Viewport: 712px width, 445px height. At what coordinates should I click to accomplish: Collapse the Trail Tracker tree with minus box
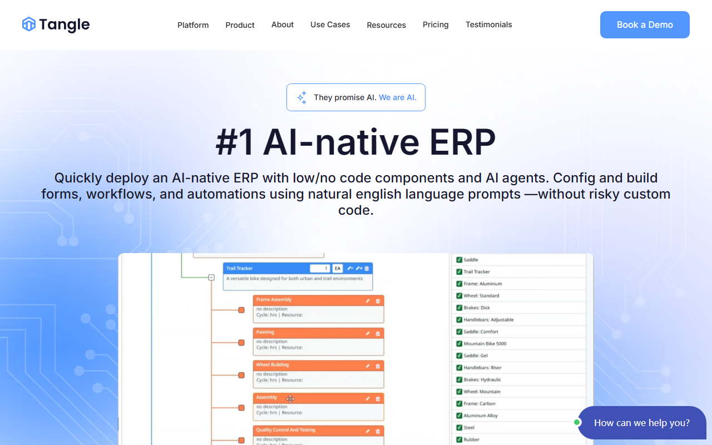pos(211,277)
